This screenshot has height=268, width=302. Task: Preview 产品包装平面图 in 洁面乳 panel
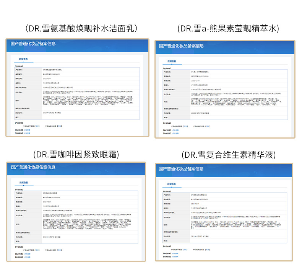coord(37,126)
